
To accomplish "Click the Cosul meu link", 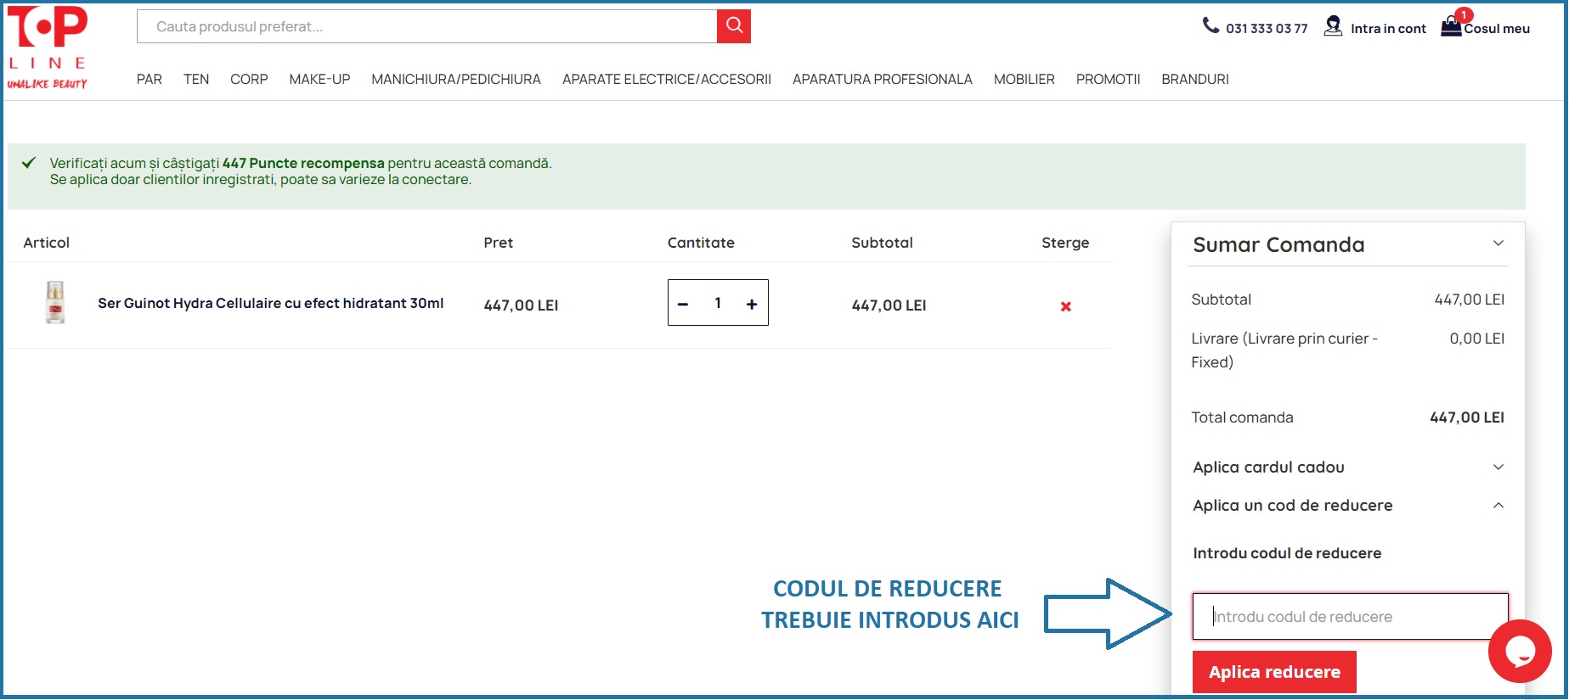I will click(x=1497, y=28).
